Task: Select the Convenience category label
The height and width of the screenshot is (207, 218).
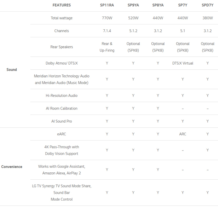Action: pos(12,167)
